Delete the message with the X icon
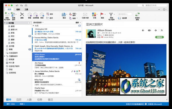 [x=22, y=14]
